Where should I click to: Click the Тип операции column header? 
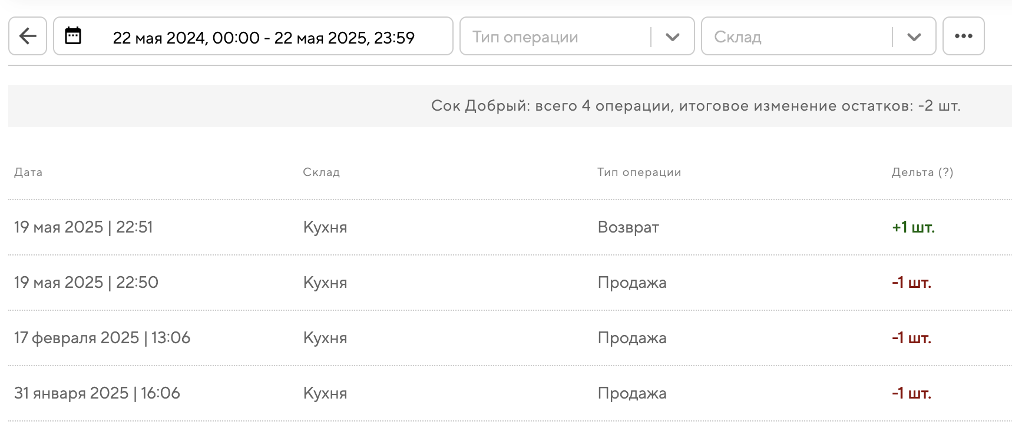[639, 172]
